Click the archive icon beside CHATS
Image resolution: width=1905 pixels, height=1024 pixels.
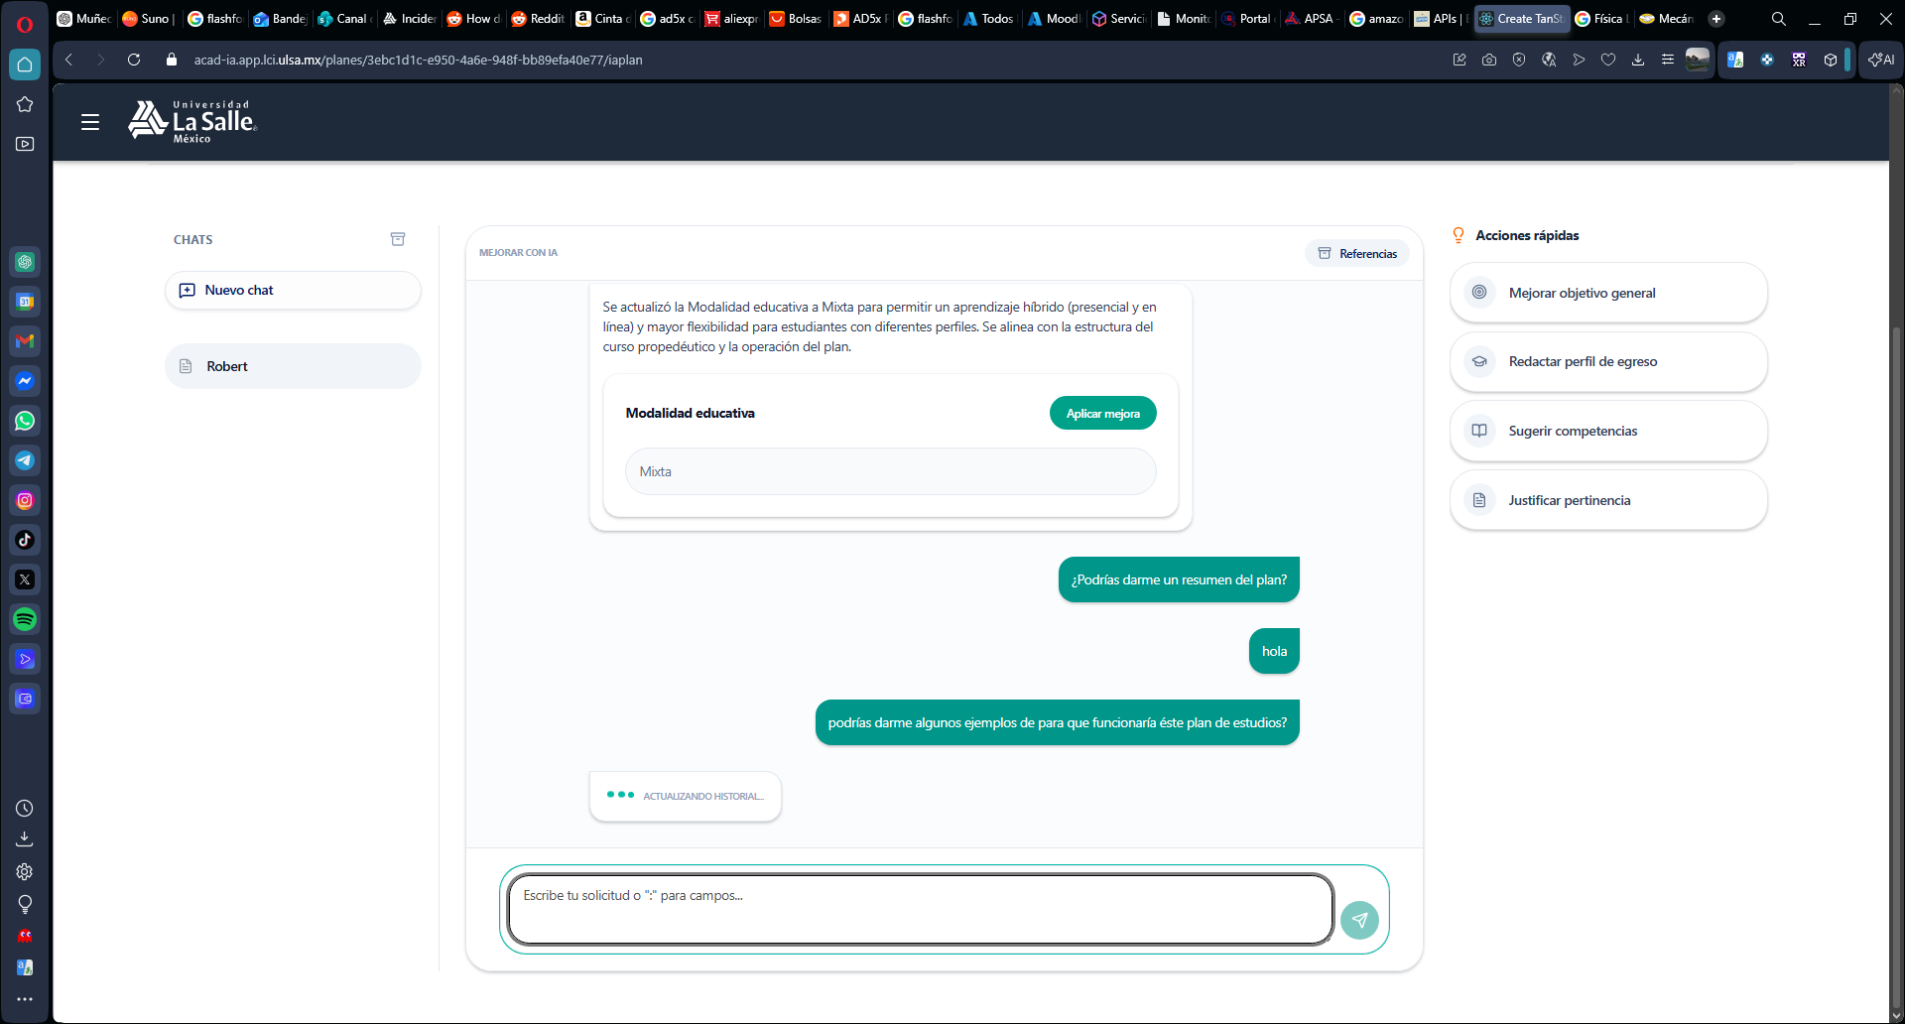pyautogui.click(x=398, y=239)
